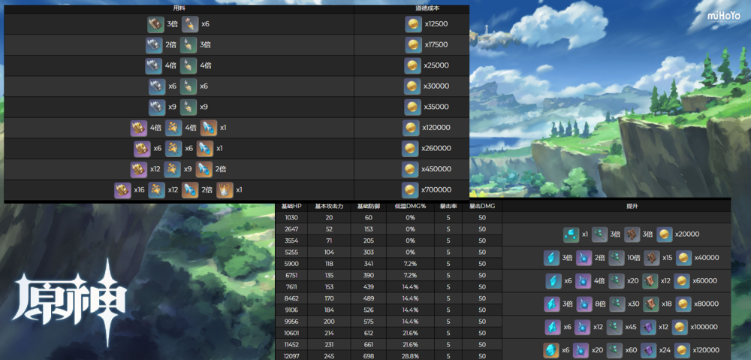This screenshot has height=360, width=751.
Task: Click the attack value 231
Action: pyautogui.click(x=329, y=344)
